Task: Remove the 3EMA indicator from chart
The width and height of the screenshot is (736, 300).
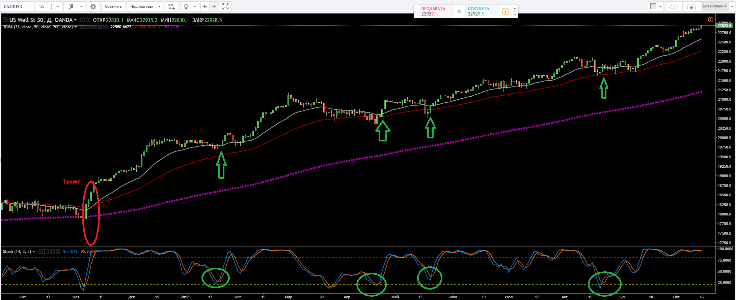Action: tap(105, 27)
